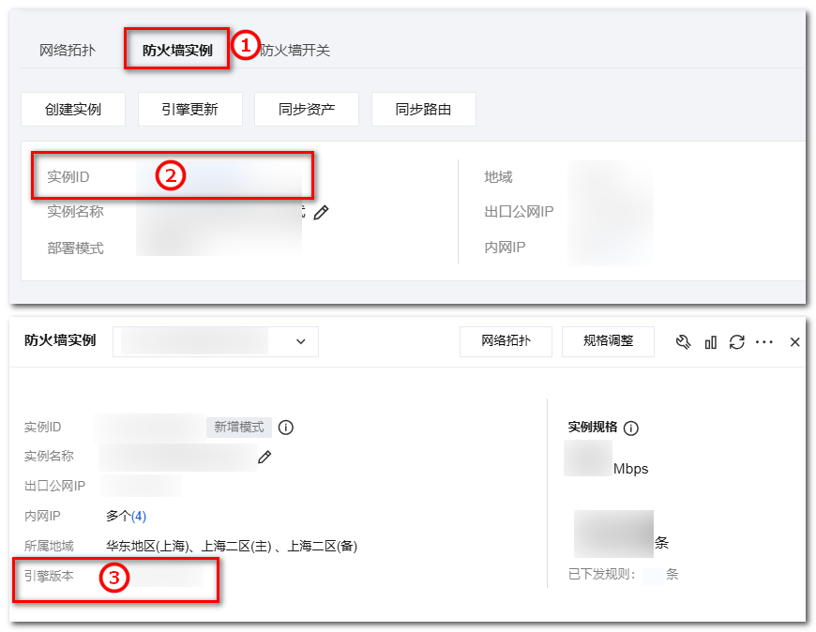Click the pencil icon next to lower 实例名称
Viewport: 816px width, 632px height.
[264, 457]
